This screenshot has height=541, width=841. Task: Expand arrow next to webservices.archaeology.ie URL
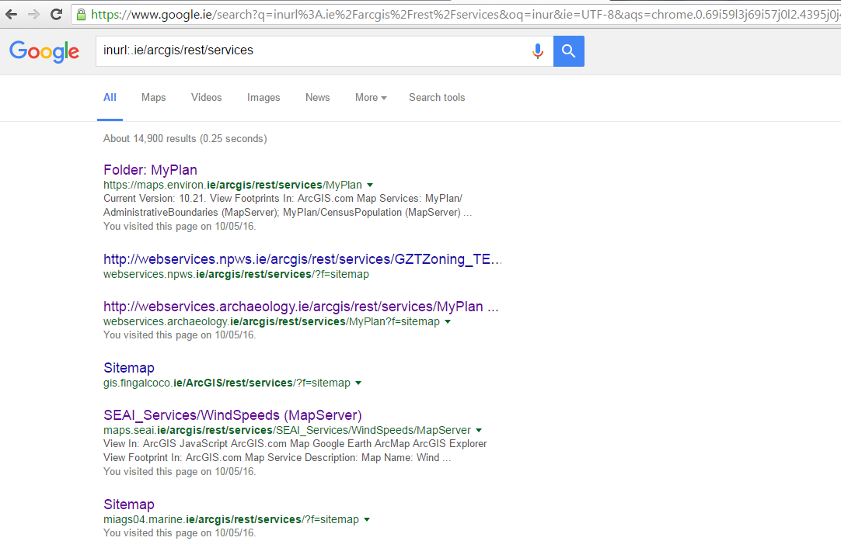pyautogui.click(x=448, y=322)
